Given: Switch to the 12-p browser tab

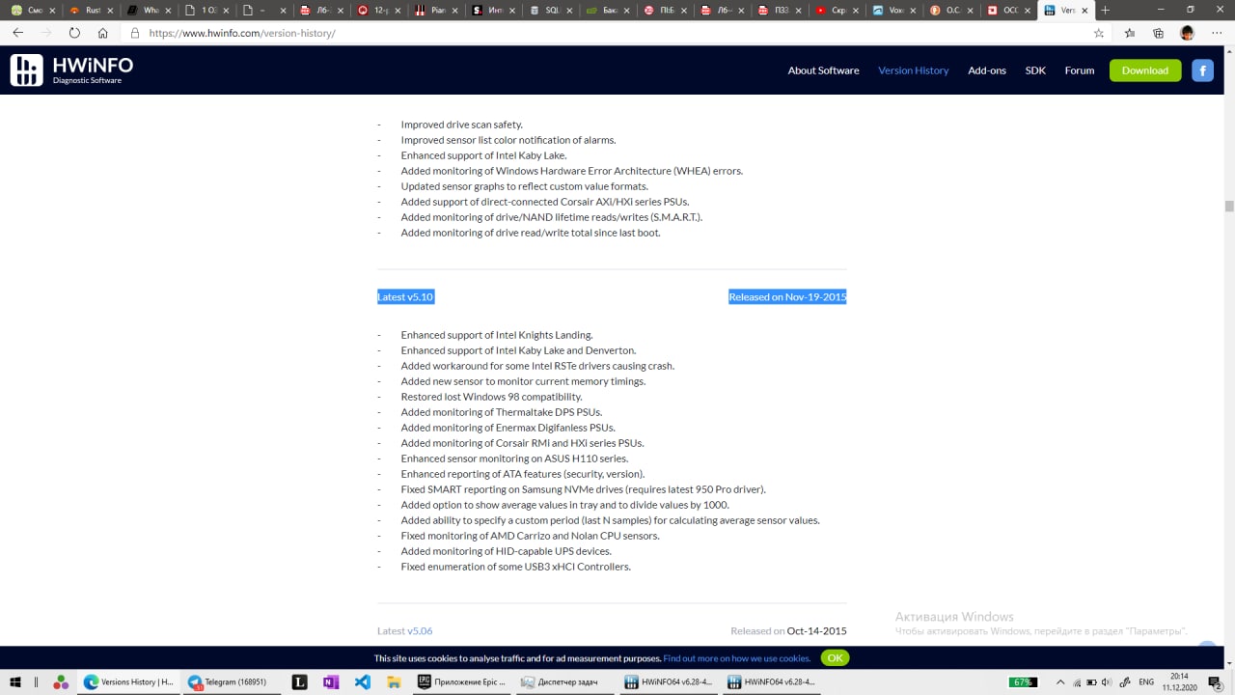Looking at the screenshot, I should pyautogui.click(x=378, y=11).
